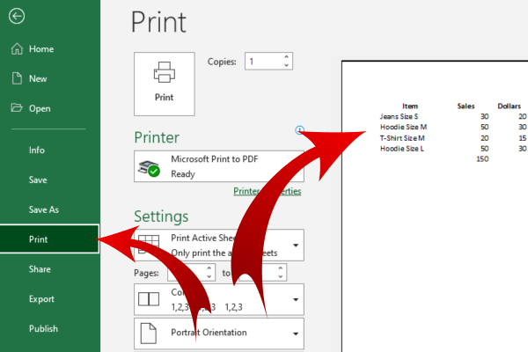Viewport: 528px width, 352px height.
Task: Click 'Hoodie Size L' in the preview
Action: 402,149
